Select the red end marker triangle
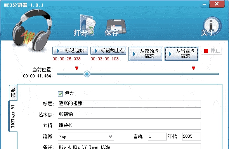The width and height of the screenshot is (229, 149). [194, 68]
